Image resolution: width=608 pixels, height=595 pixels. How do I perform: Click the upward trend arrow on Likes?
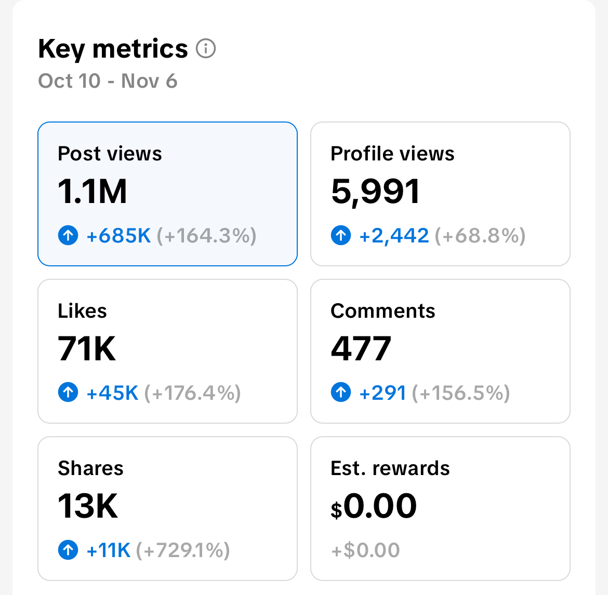[68, 393]
